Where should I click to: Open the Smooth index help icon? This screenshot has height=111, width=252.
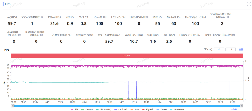click(x=42, y=17)
